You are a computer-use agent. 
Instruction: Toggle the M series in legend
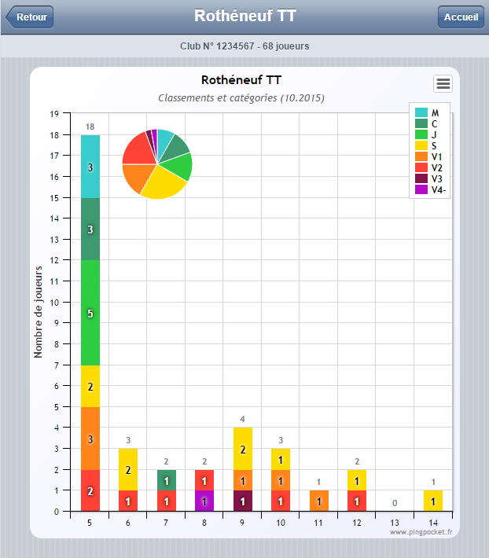pos(427,112)
